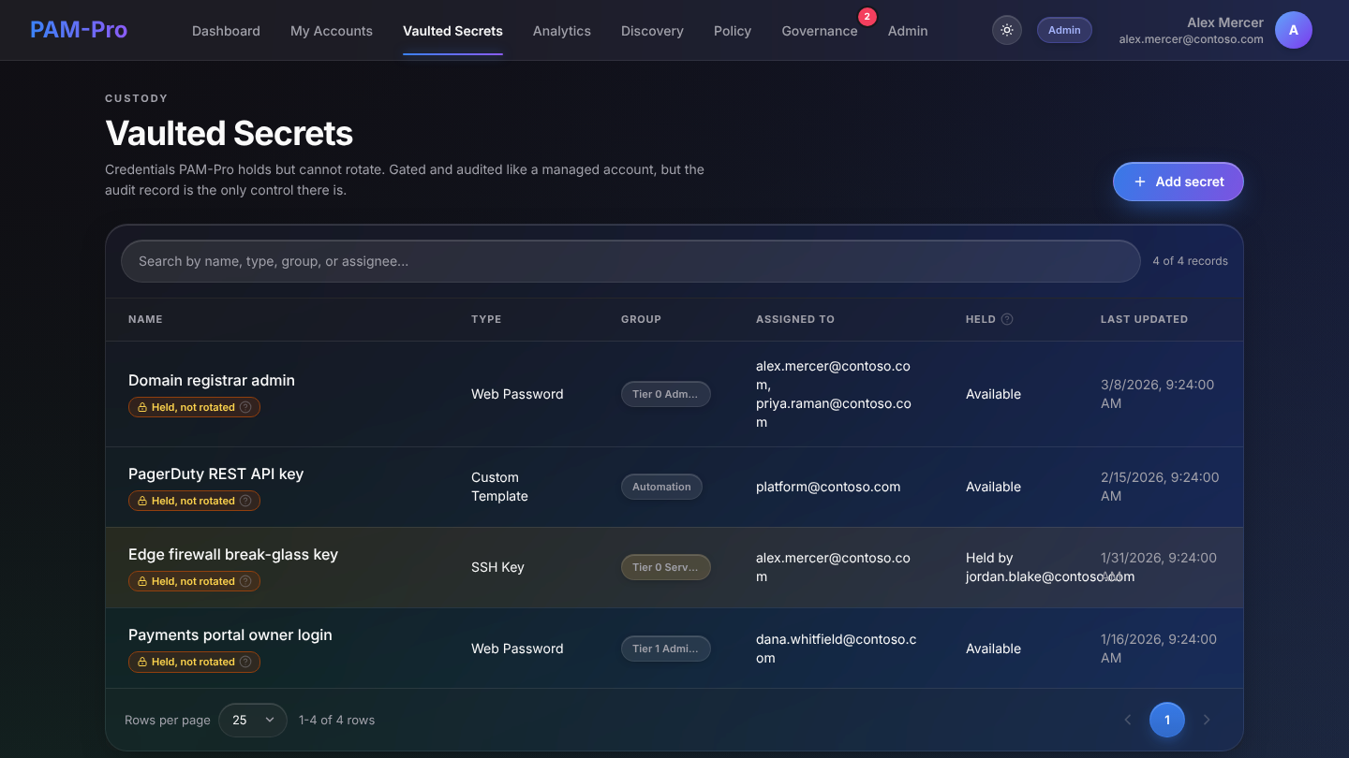Screen dimensions: 1349x758
Task: Click Available status in PagerDuty row
Action: tap(993, 487)
